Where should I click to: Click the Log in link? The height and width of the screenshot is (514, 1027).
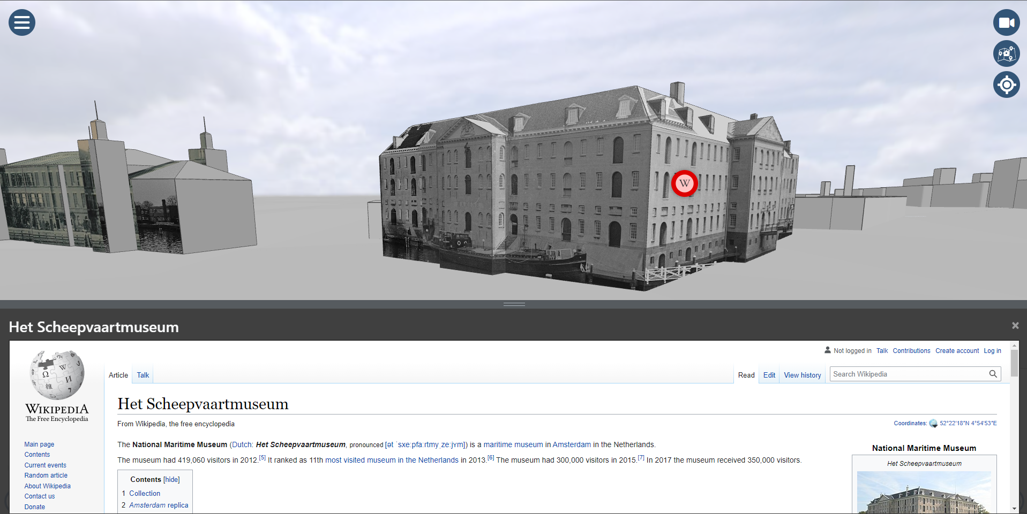(992, 351)
